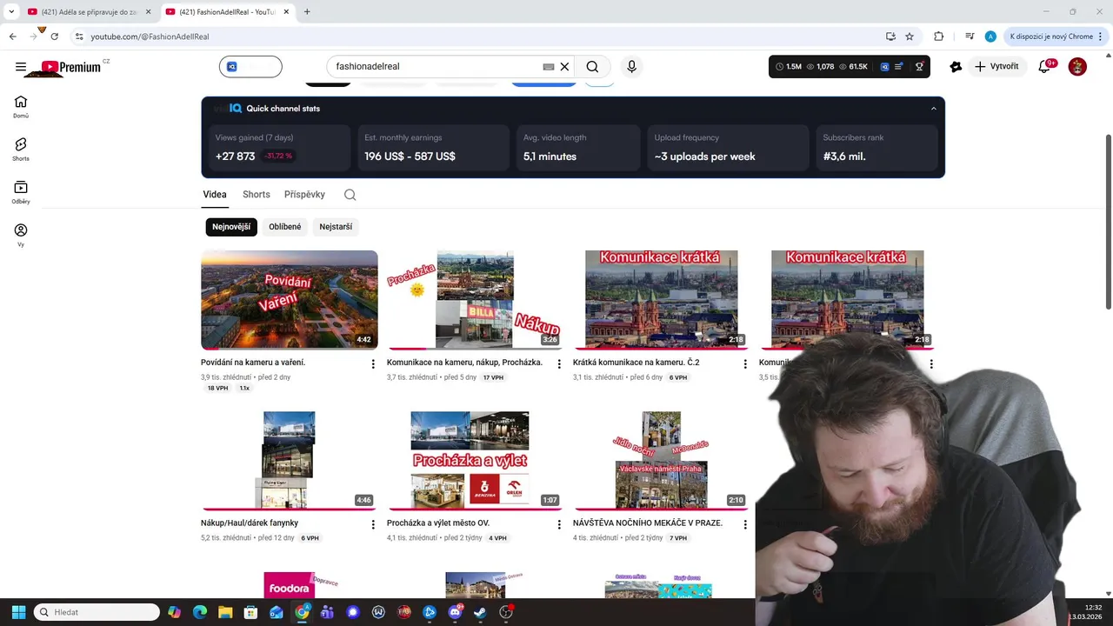Open Discord from the taskbar
Image resolution: width=1113 pixels, height=626 pixels.
tap(455, 612)
